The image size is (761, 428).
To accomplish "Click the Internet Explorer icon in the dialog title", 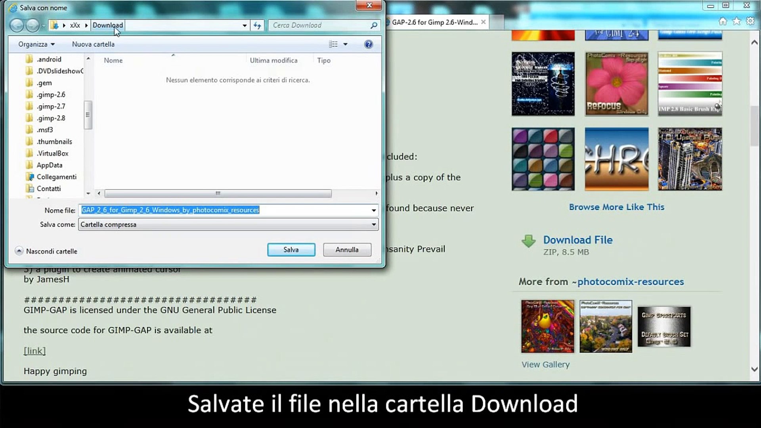I will pyautogui.click(x=13, y=8).
